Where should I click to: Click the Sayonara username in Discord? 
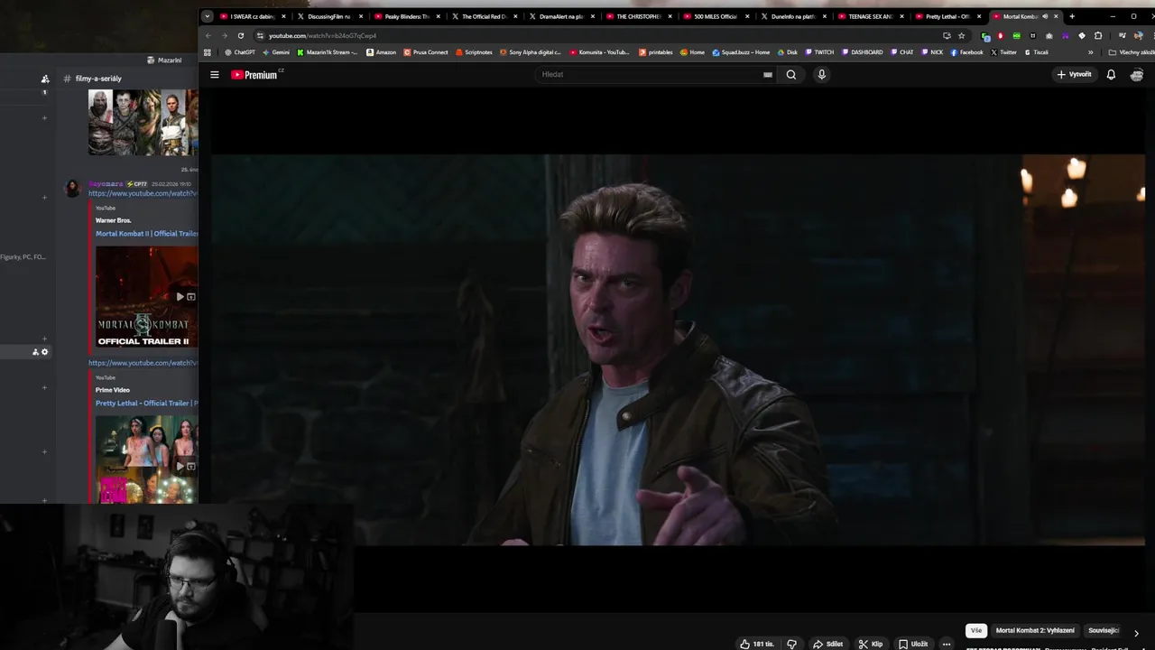(106, 184)
